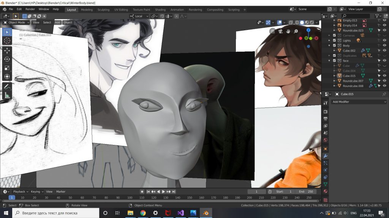Open the Modifier properties wrench tab

[x=326, y=156]
